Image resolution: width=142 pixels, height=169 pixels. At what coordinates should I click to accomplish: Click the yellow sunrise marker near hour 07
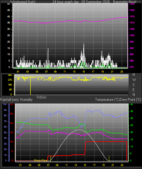tap(51, 159)
